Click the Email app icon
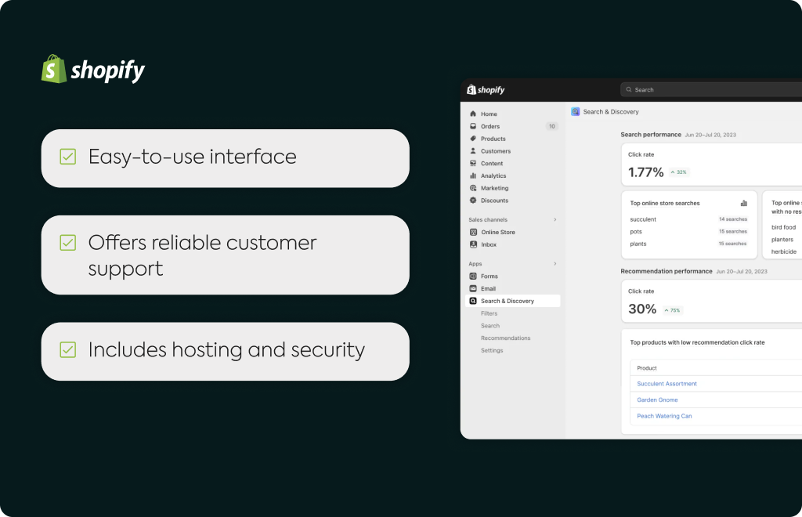The image size is (802, 517). pyautogui.click(x=473, y=288)
